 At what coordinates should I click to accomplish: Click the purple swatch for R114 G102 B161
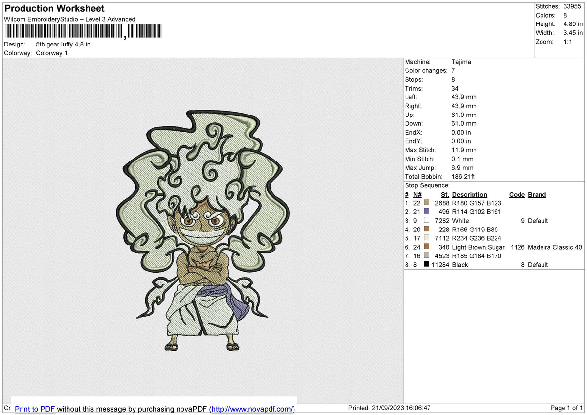pyautogui.click(x=427, y=212)
